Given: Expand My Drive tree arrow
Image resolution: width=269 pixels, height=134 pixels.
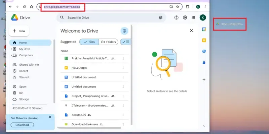Looking at the screenshot, I should (x=11, y=49).
